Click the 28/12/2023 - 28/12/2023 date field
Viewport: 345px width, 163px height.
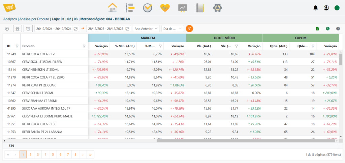click(x=105, y=29)
